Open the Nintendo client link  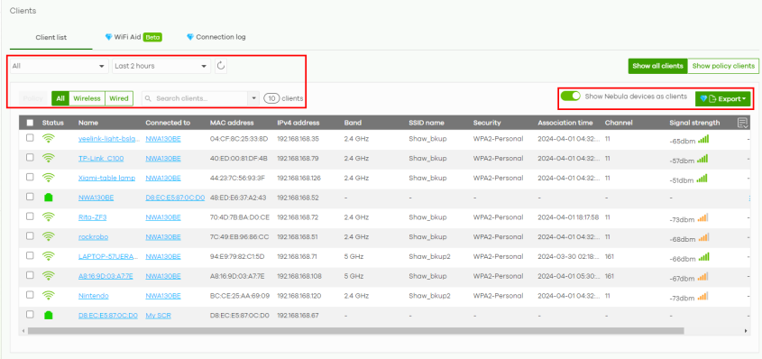tap(93, 296)
